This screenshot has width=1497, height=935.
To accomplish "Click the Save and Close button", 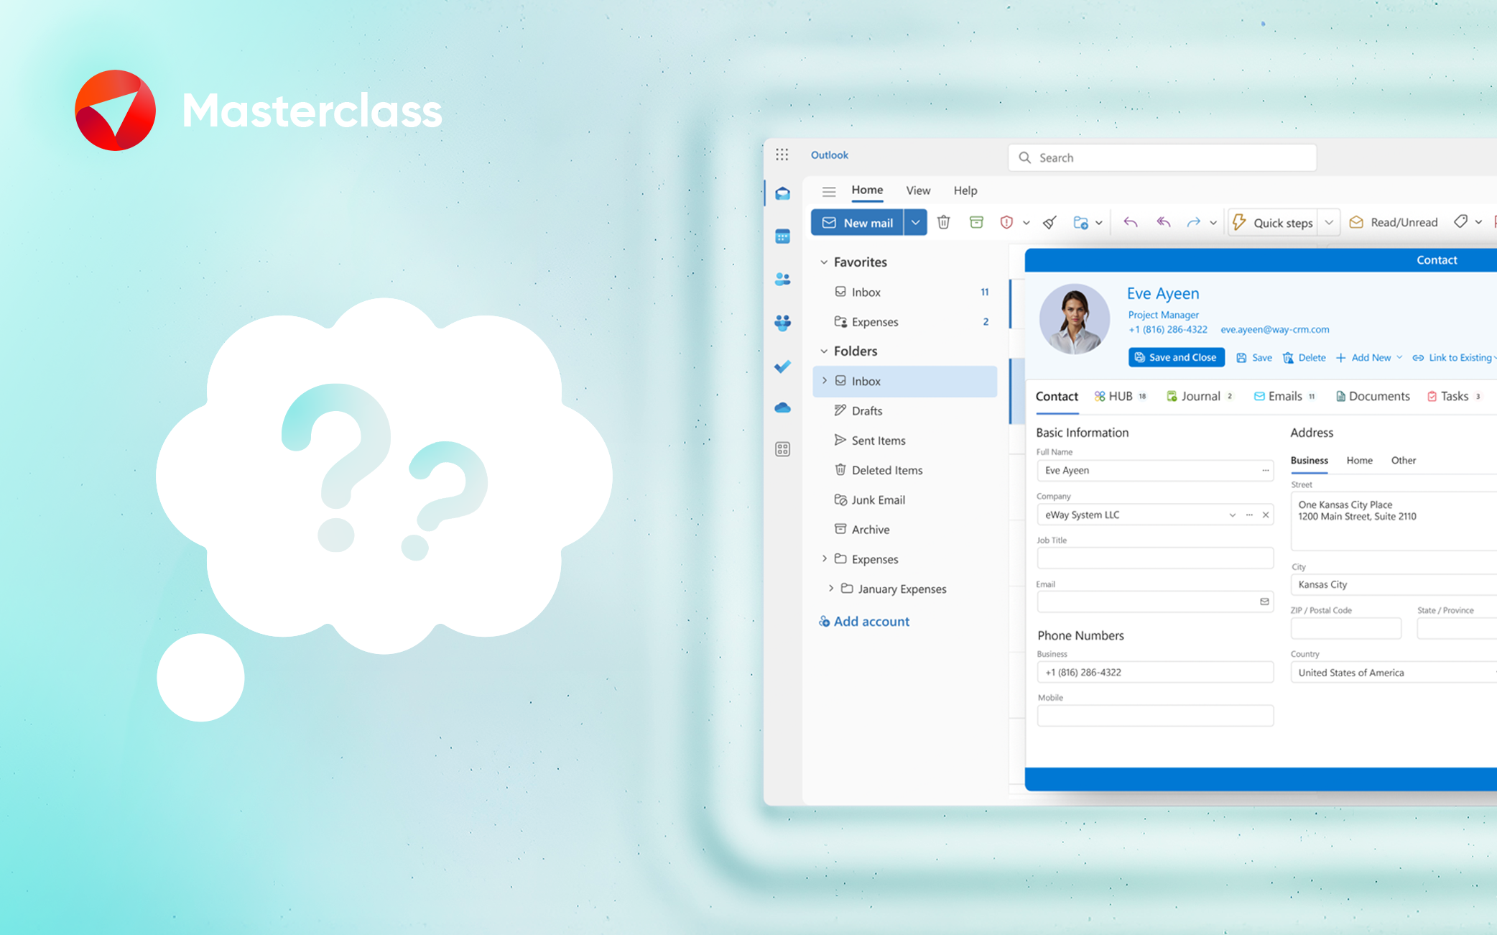I will pos(1176,358).
